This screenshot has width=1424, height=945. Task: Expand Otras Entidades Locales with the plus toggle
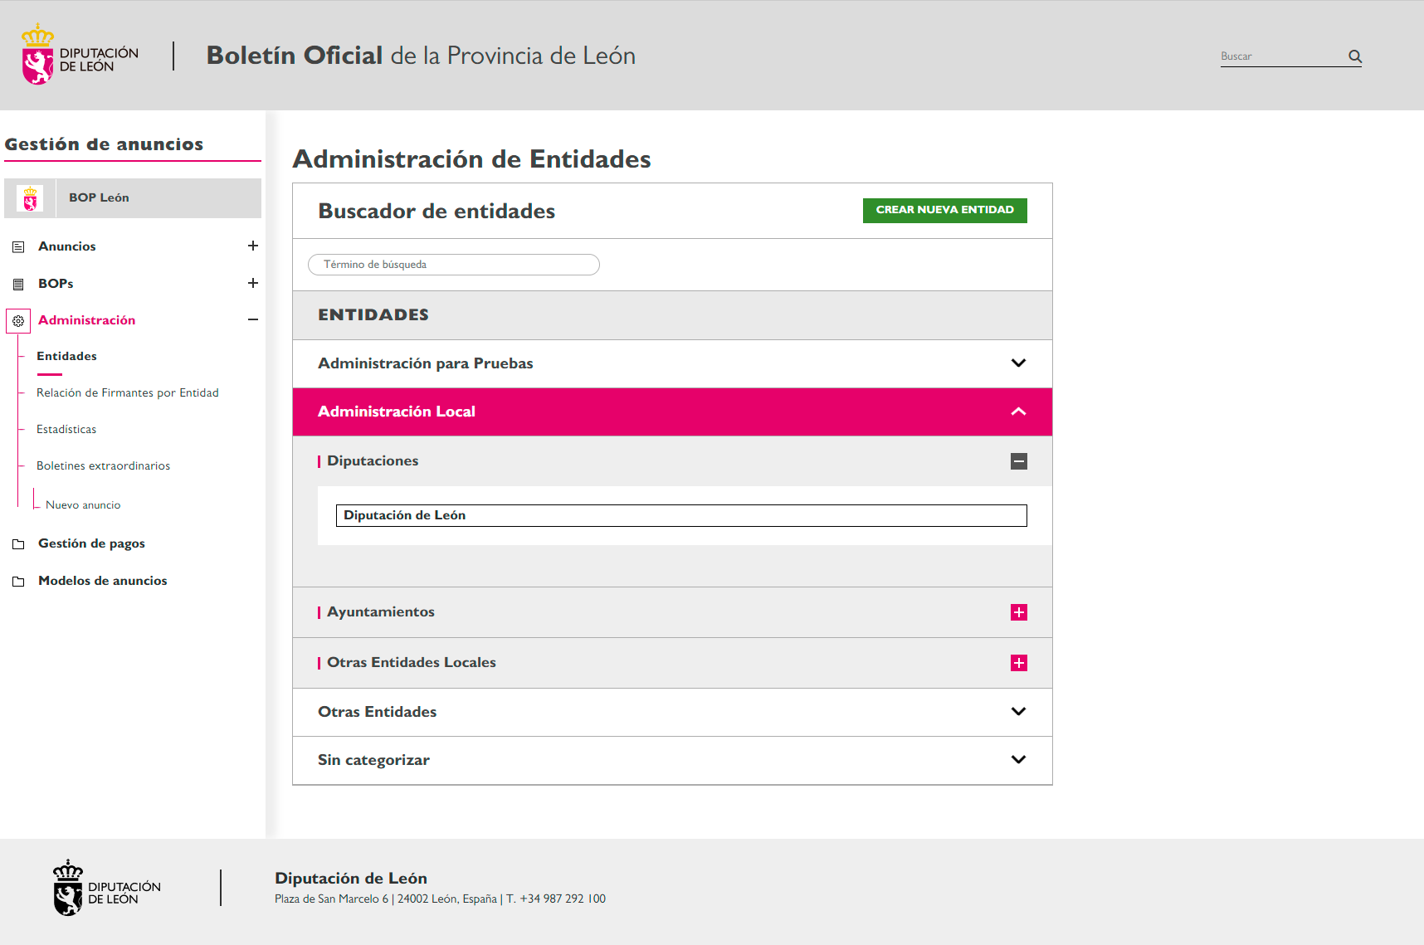(x=1018, y=663)
